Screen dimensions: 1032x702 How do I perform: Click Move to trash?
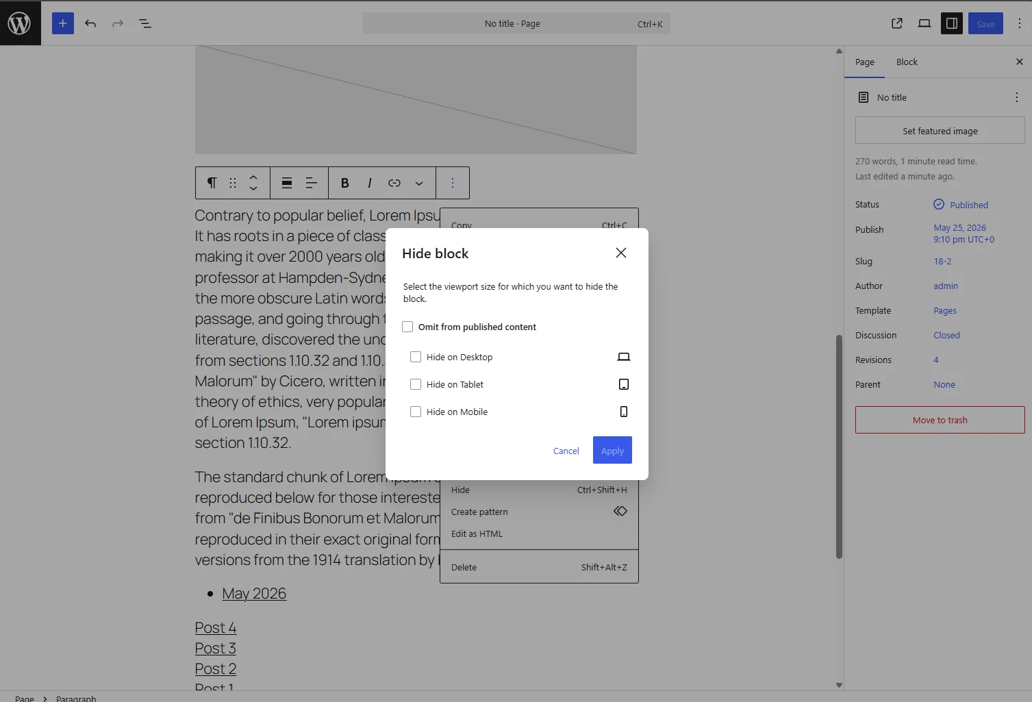click(x=940, y=420)
